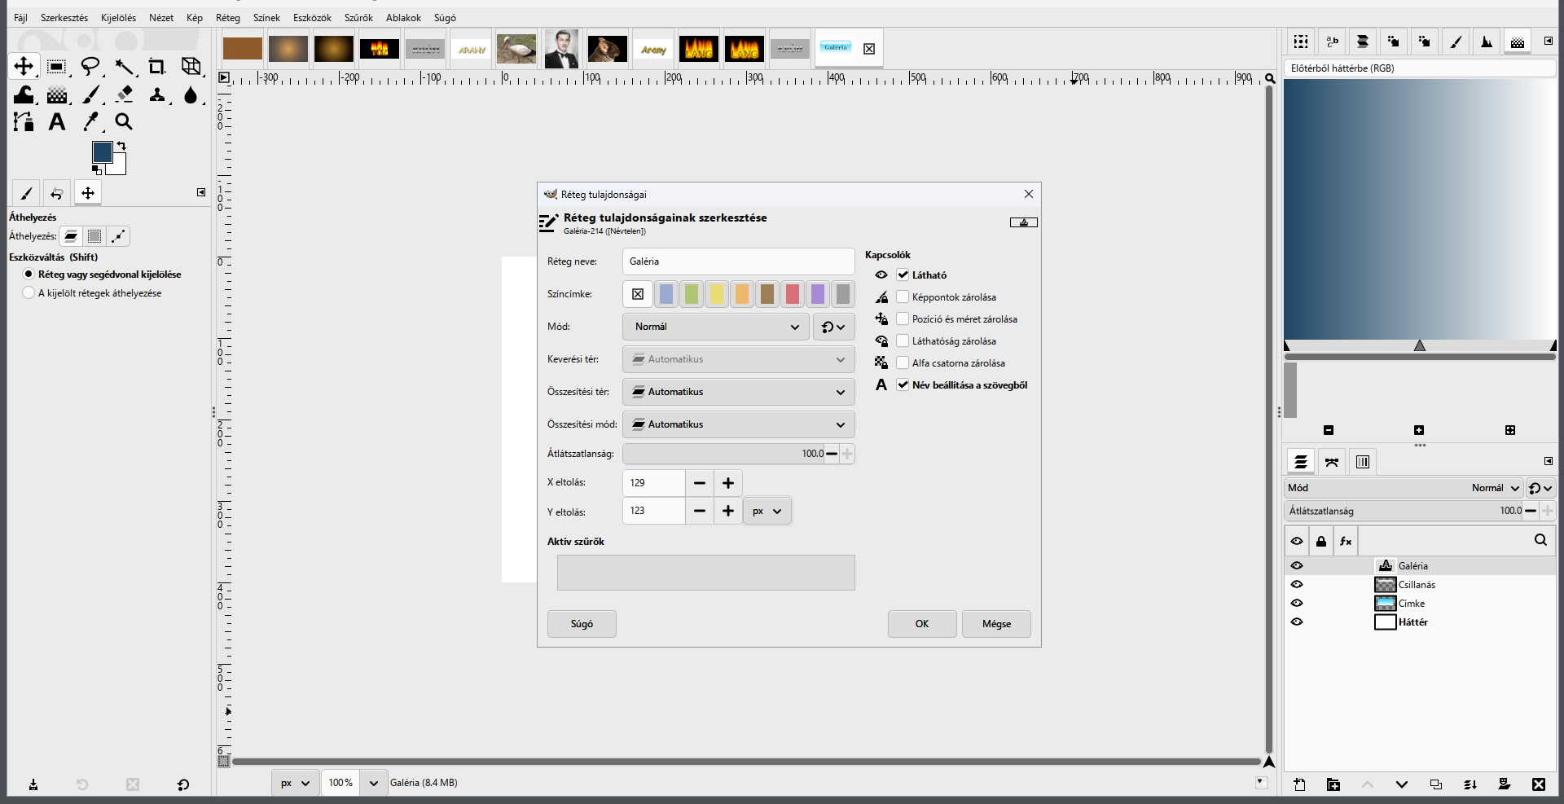
Task: Open the Színek menu
Action: coord(266,18)
